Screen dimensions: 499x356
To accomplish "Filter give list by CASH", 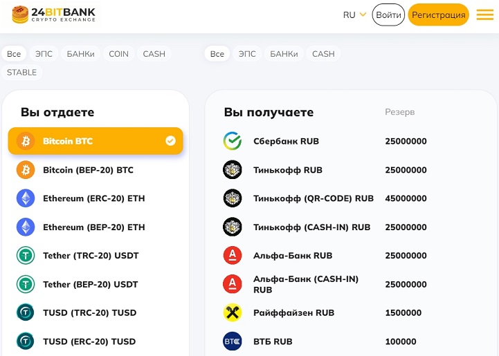I will (x=154, y=54).
